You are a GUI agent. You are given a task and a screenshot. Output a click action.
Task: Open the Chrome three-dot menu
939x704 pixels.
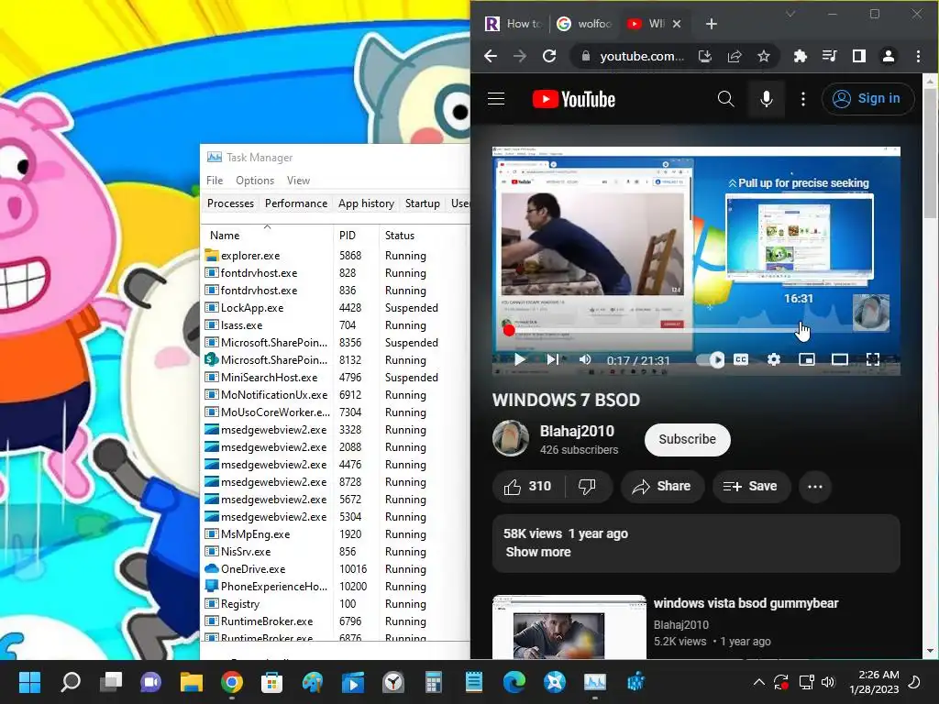(918, 56)
